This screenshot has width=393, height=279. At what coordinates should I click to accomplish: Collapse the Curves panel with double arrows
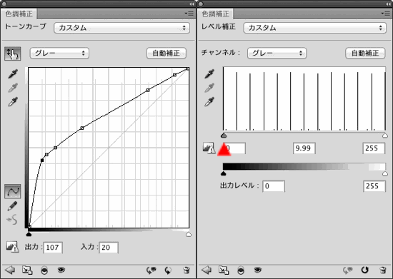[x=191, y=4]
